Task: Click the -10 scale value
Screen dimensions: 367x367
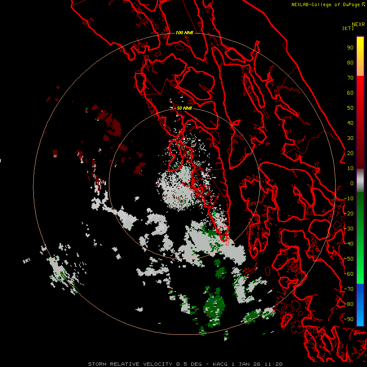Action: (349, 199)
